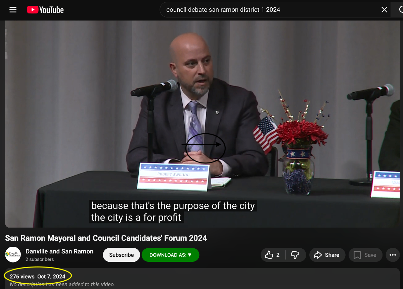Click the YouTube logo
Viewport: 403px width, 289px height.
(x=45, y=10)
